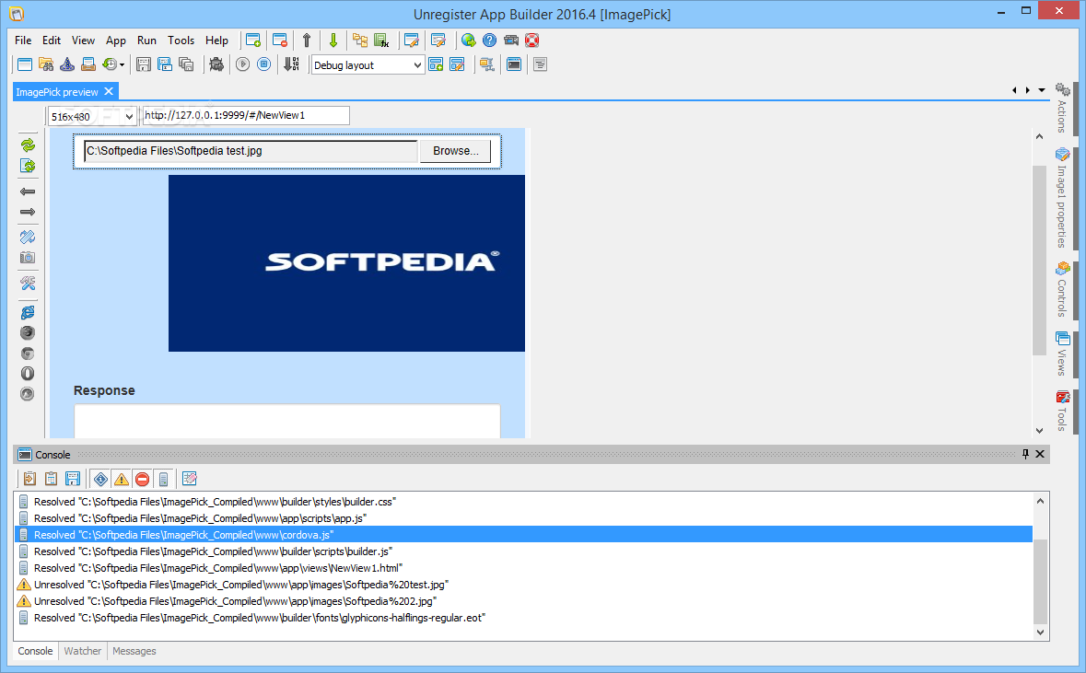The image size is (1086, 673).
Task: Expand the Tools side panel
Action: (x=1062, y=411)
